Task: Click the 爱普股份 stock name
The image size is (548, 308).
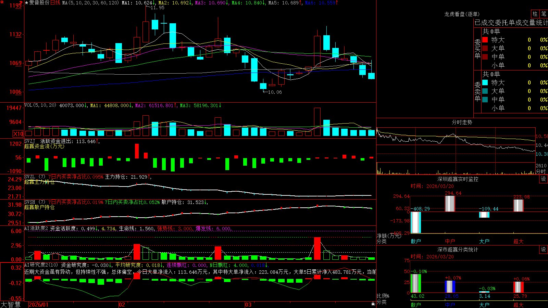Action: click(x=39, y=3)
